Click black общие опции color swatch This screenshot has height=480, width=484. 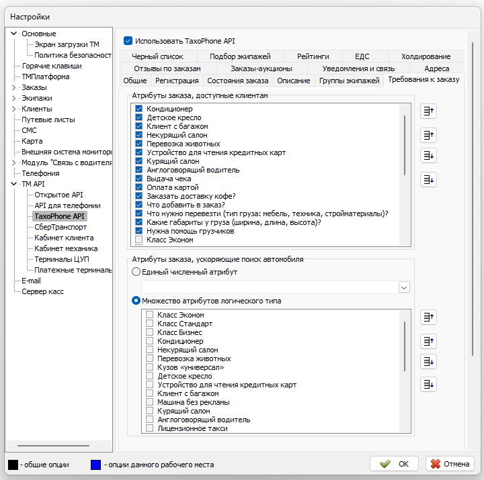point(13,465)
